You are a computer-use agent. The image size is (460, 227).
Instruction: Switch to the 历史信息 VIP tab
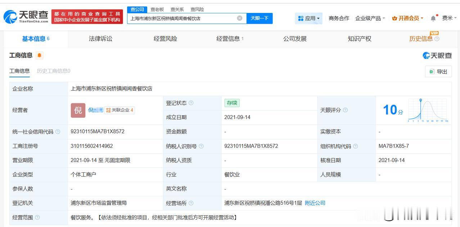(421, 39)
